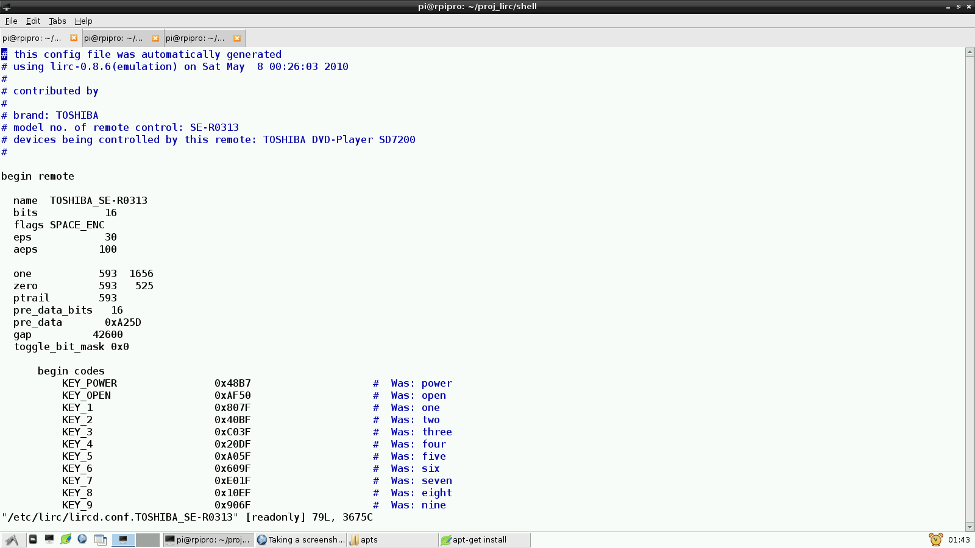Activate the 'apt-get install' taskbar button
Viewport: 975px width, 548px height.
(485, 539)
